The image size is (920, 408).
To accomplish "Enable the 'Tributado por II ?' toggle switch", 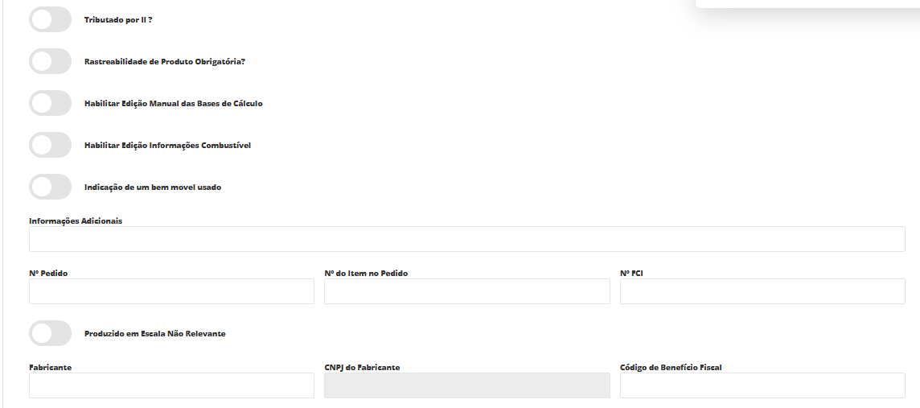I will 51,19.
